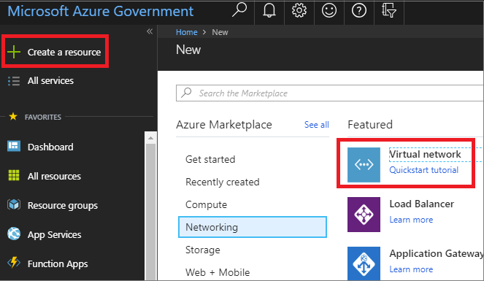Image resolution: width=484 pixels, height=281 pixels.
Task: Click the feedback smiley icon
Action: click(329, 11)
